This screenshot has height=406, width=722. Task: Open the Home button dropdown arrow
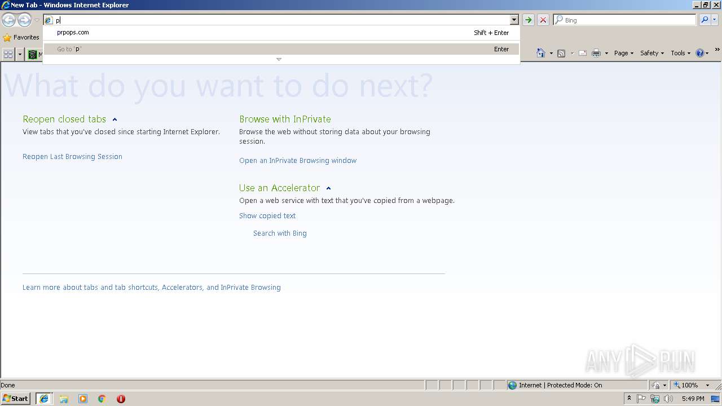(551, 53)
